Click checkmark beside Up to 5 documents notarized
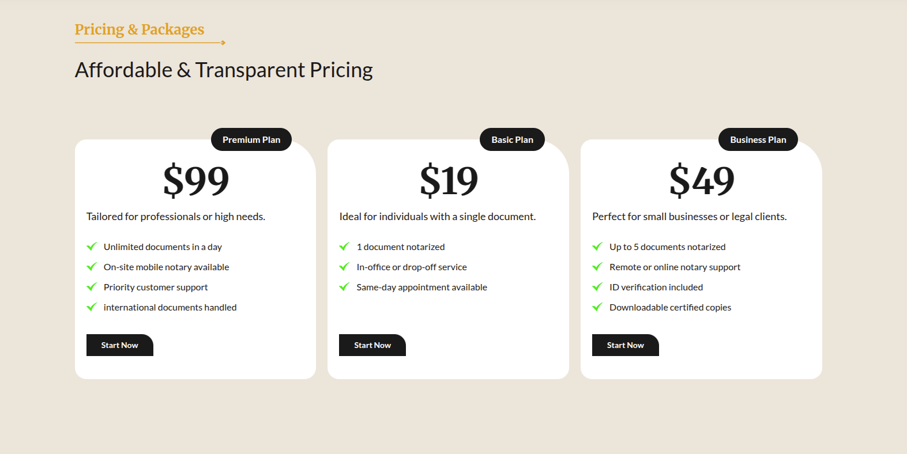 tap(597, 247)
